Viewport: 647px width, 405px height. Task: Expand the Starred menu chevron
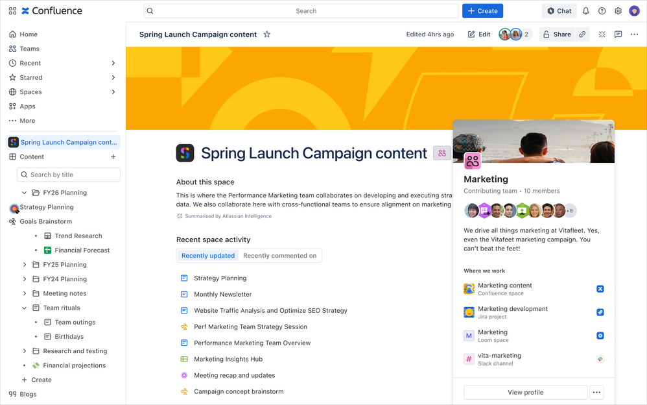(x=113, y=78)
